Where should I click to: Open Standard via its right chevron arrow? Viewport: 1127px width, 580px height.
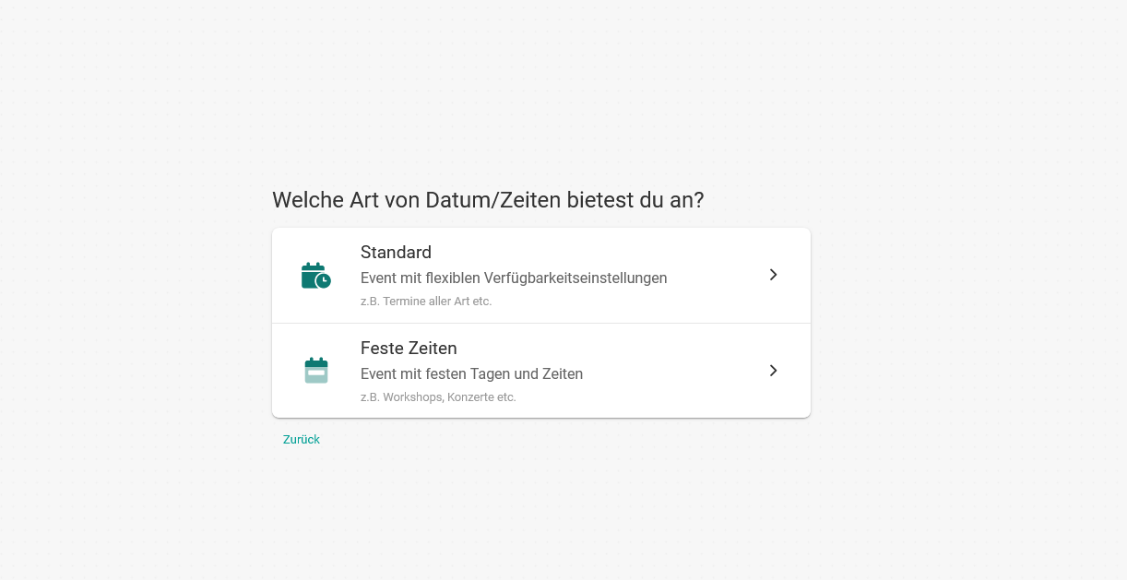point(773,275)
